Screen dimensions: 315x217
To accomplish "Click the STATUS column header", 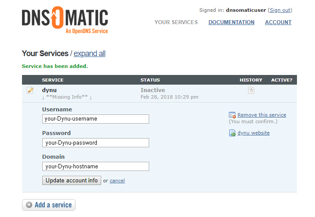I will [150, 80].
